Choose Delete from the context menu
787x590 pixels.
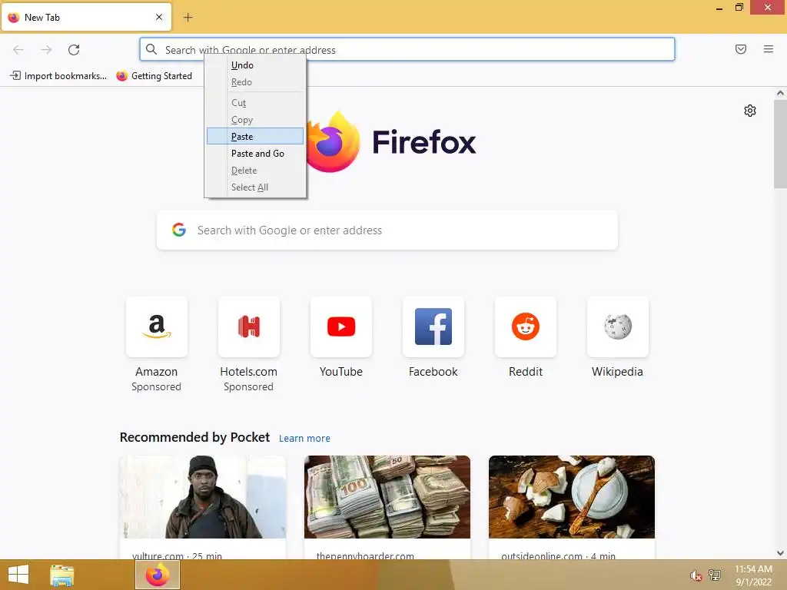pyautogui.click(x=255, y=171)
